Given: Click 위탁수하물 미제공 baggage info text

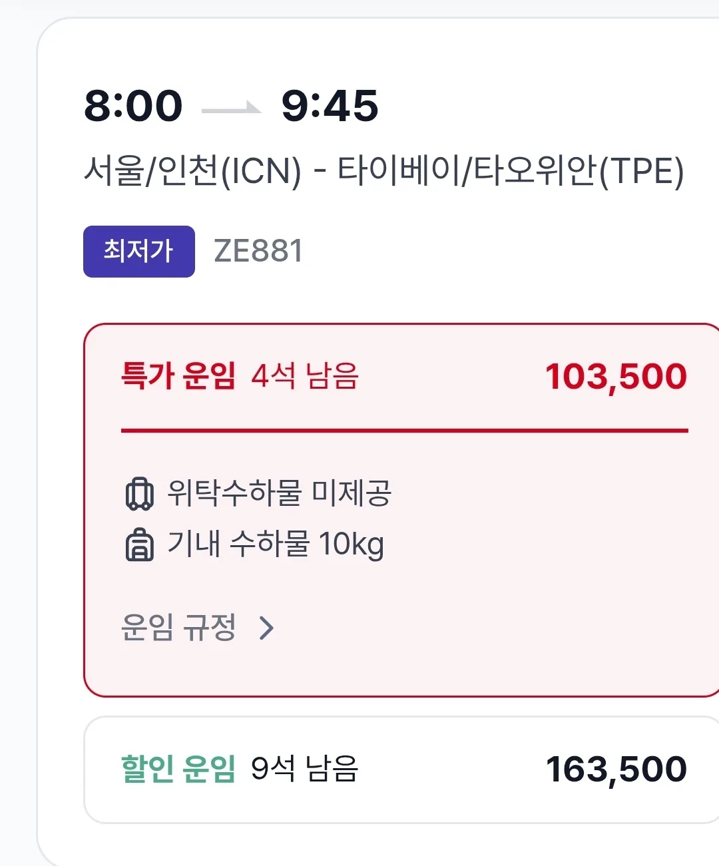Looking at the screenshot, I should coord(280,493).
